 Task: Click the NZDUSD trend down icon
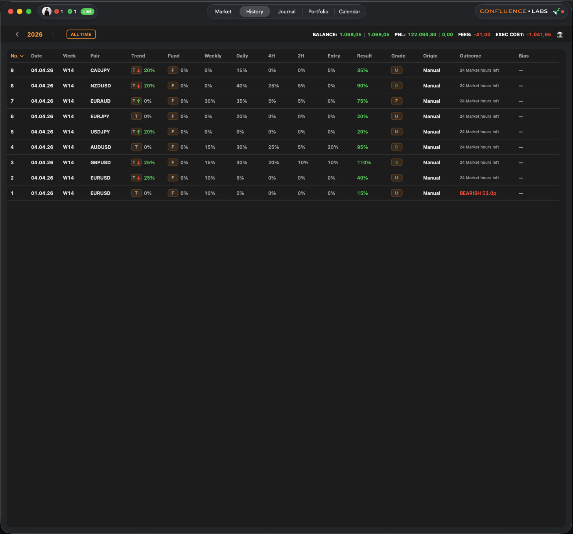pyautogui.click(x=136, y=85)
